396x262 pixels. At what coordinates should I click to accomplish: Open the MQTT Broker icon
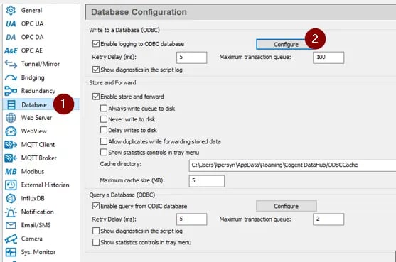11,158
